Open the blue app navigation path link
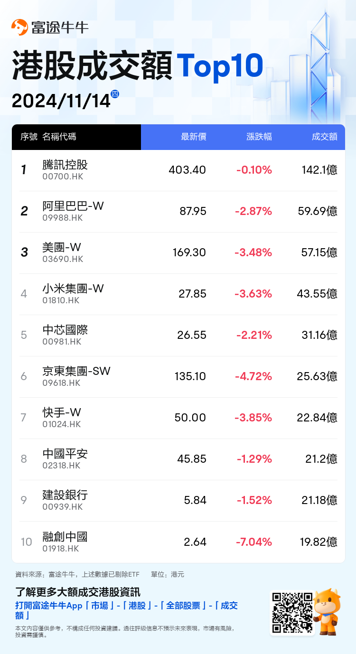Viewport: 356px width, 654px height. pos(126,610)
